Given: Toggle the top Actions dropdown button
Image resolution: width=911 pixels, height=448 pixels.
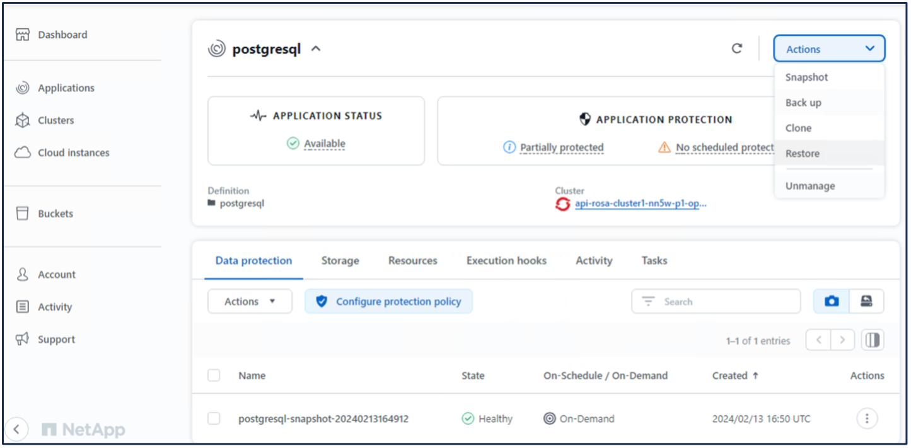Looking at the screenshot, I should (829, 49).
